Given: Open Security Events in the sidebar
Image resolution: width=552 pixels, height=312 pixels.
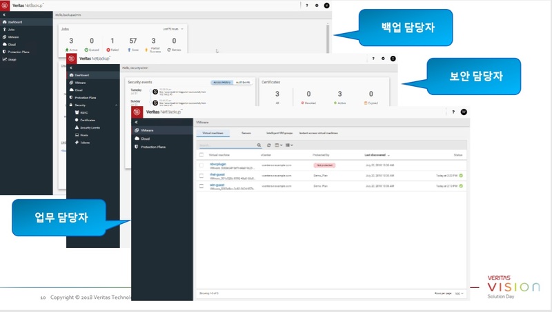Looking at the screenshot, I should pos(88,127).
